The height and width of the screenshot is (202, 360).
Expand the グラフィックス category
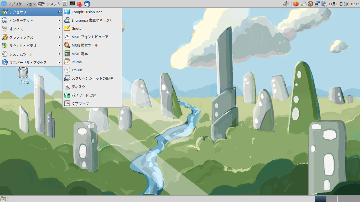[x=31, y=37]
